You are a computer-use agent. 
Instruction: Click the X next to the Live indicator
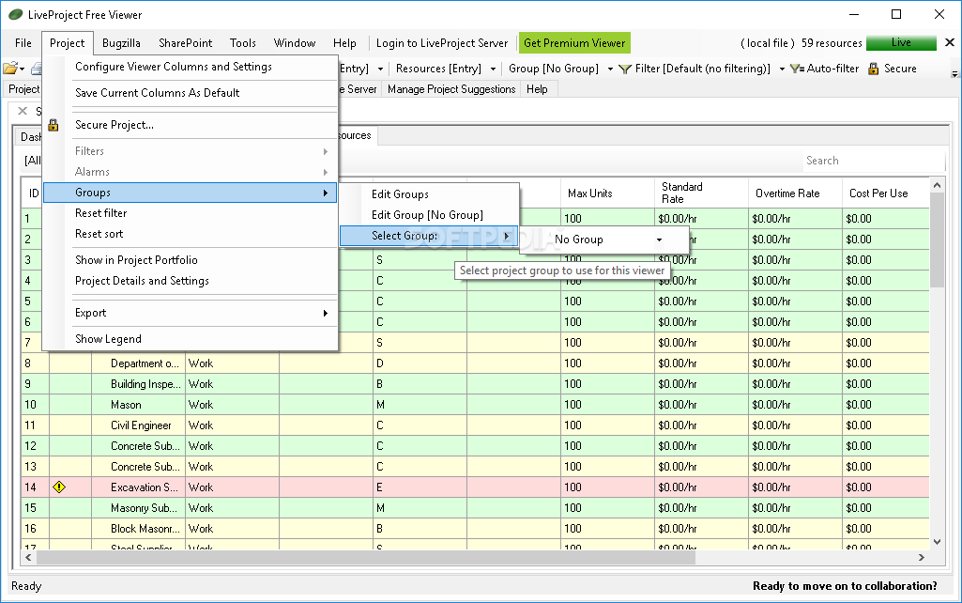(x=949, y=42)
